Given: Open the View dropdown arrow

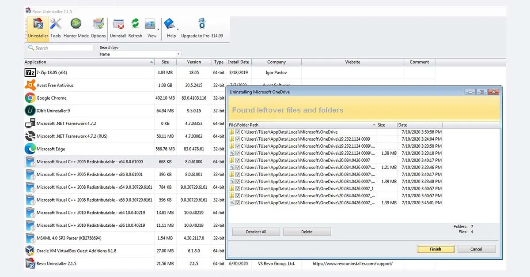Looking at the screenshot, I should (x=158, y=29).
